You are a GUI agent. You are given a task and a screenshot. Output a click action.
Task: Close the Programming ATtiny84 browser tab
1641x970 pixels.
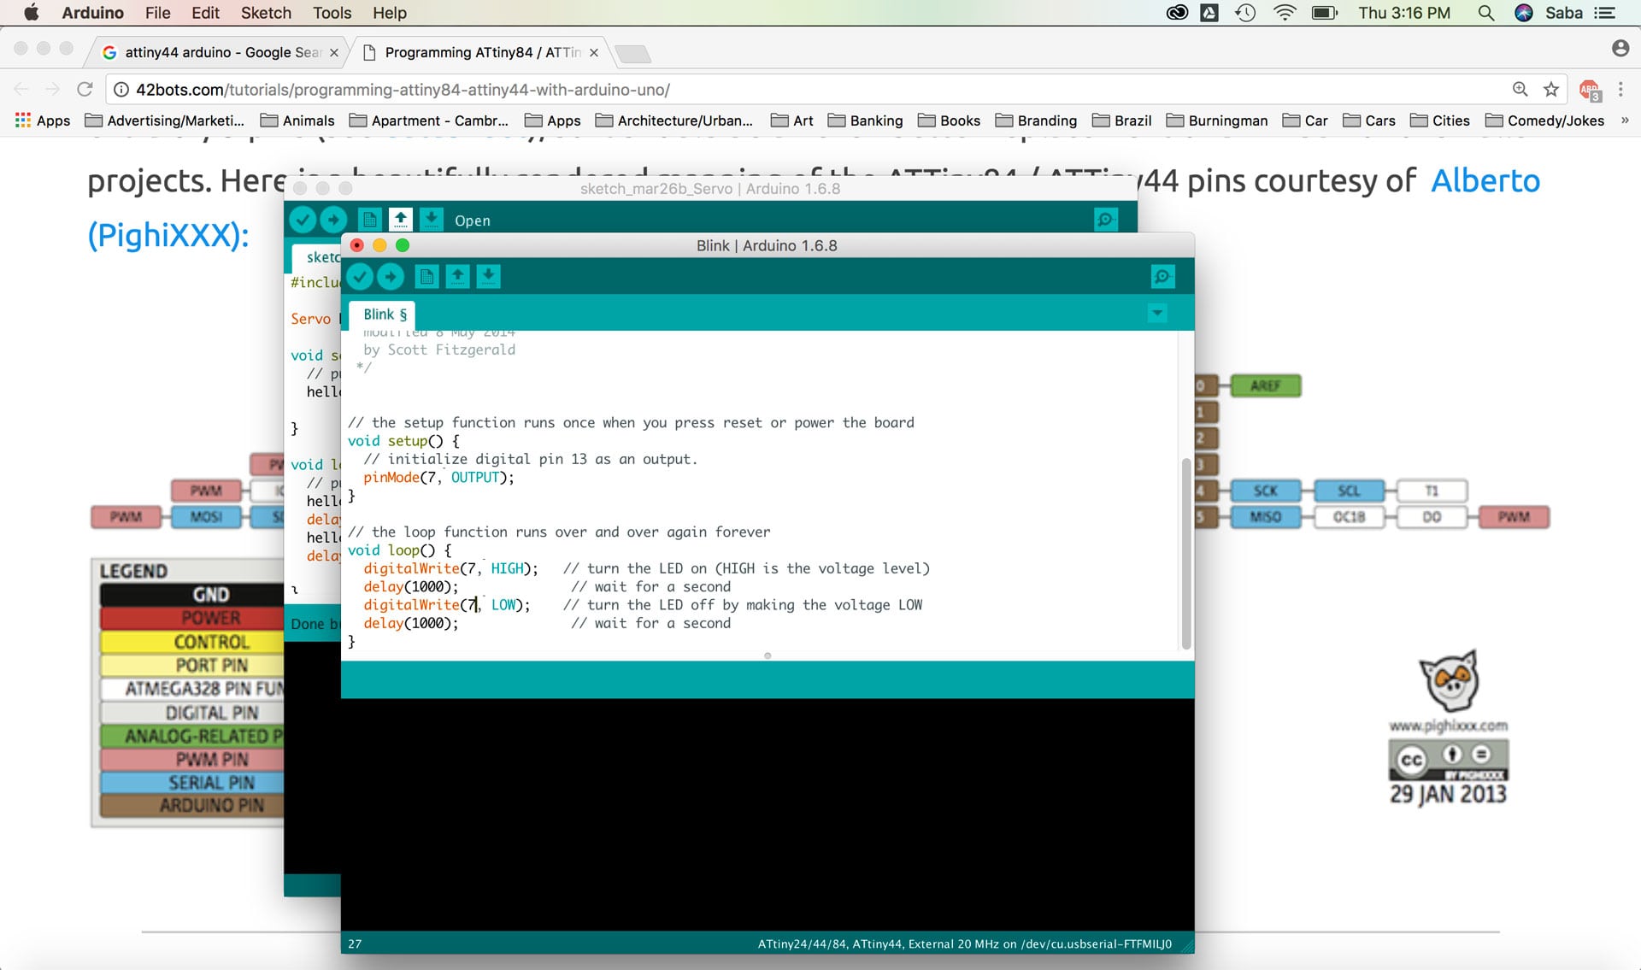pos(594,52)
